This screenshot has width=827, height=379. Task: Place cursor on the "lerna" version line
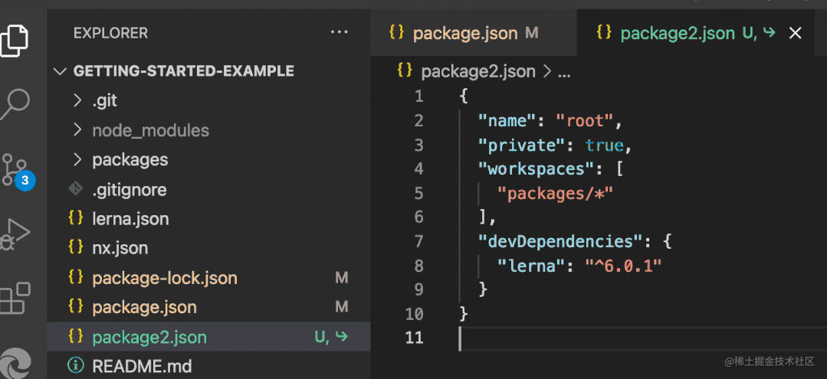click(x=578, y=266)
